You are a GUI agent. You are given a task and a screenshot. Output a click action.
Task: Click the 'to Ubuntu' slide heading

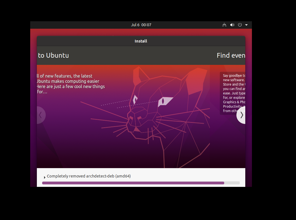[x=53, y=55]
